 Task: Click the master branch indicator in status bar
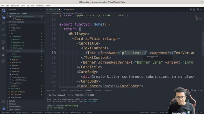pyautogui.click(x=6, y=113)
